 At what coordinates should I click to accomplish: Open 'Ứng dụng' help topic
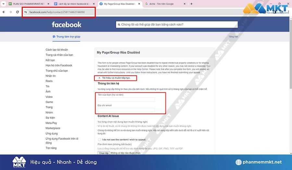52,133
